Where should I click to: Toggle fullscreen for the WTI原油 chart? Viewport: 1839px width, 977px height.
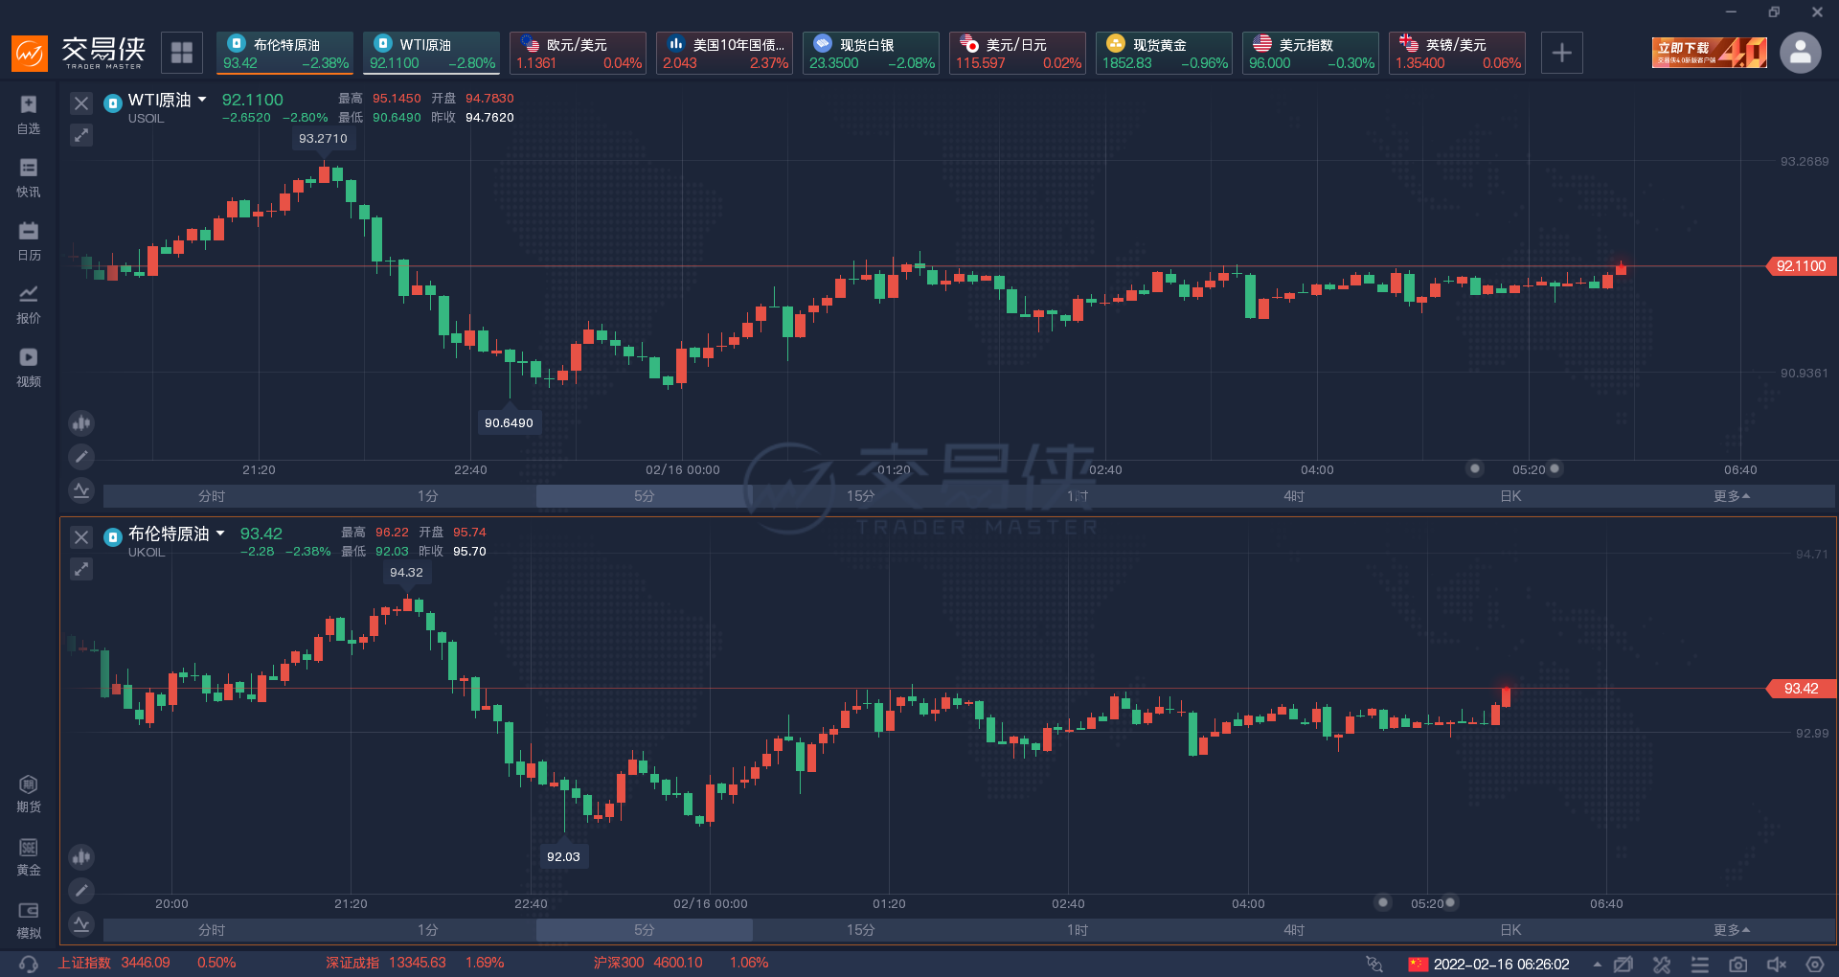click(x=81, y=135)
